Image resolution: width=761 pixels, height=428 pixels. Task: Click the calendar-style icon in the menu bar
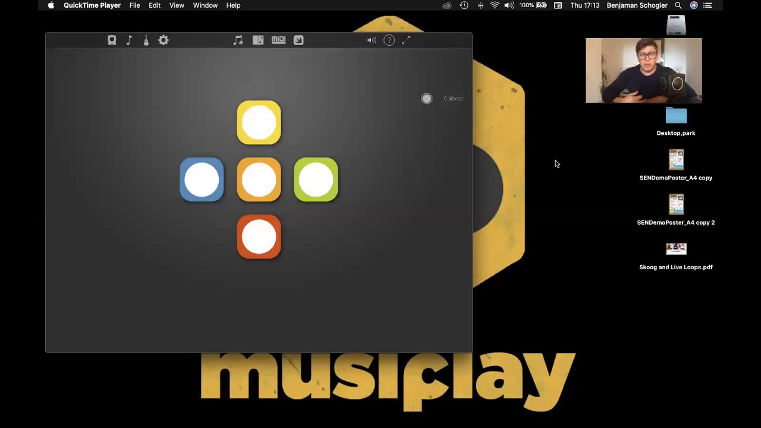(x=558, y=5)
